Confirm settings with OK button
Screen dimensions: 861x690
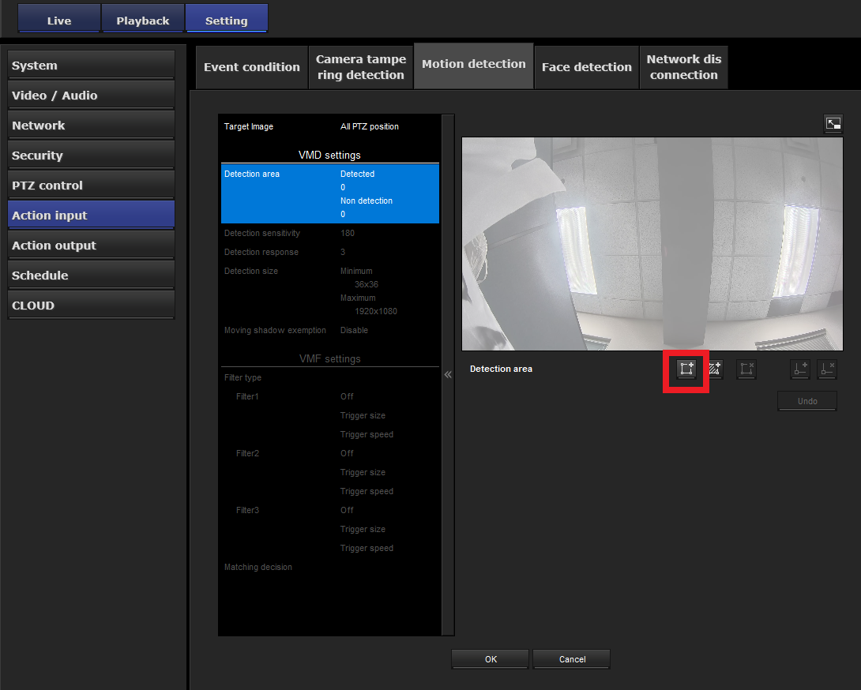point(490,659)
